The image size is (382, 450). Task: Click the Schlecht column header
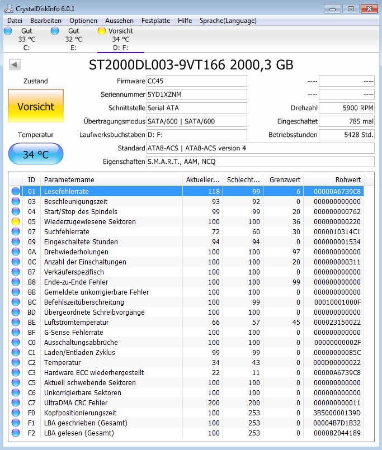[243, 180]
